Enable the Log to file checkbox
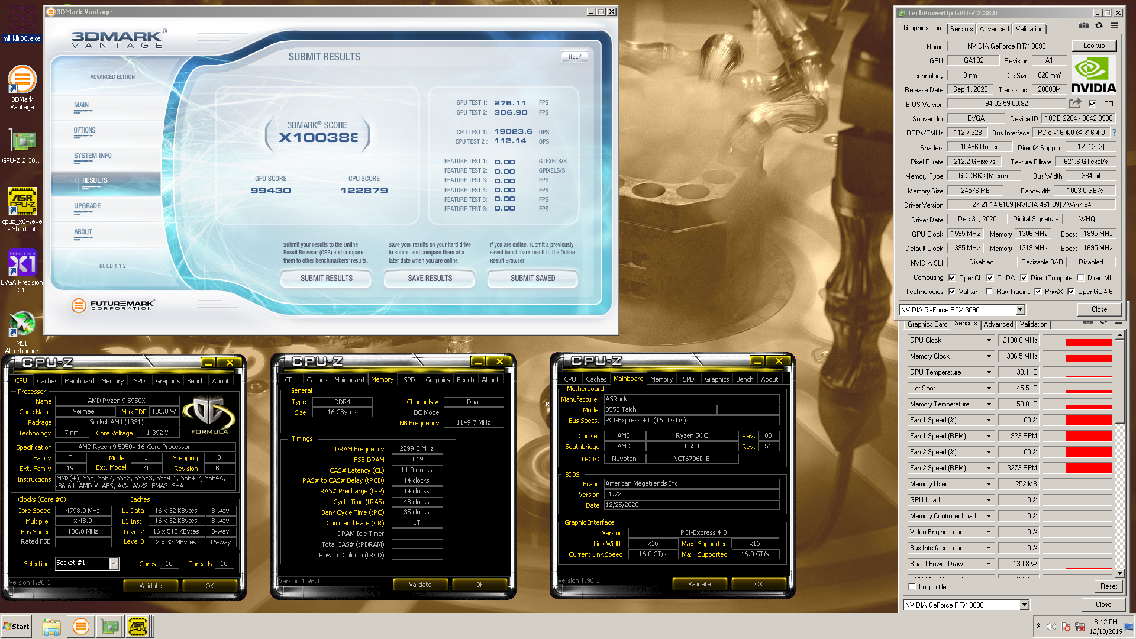1136x639 pixels. [912, 587]
